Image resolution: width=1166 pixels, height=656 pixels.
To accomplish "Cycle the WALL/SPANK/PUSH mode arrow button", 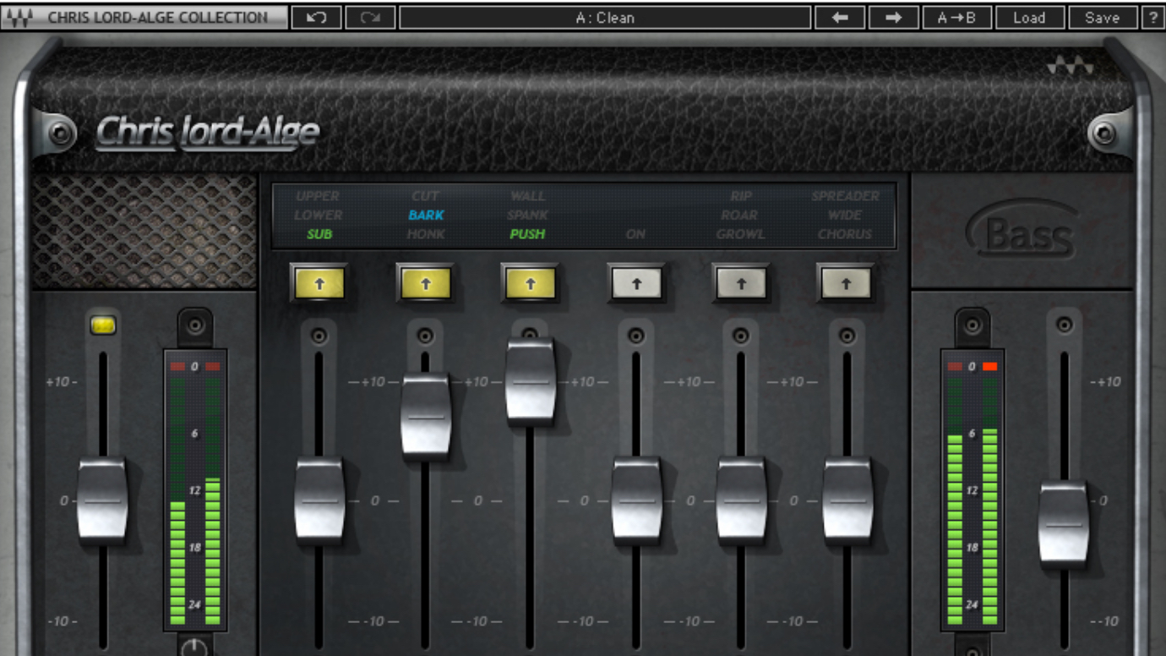I will pos(530,284).
